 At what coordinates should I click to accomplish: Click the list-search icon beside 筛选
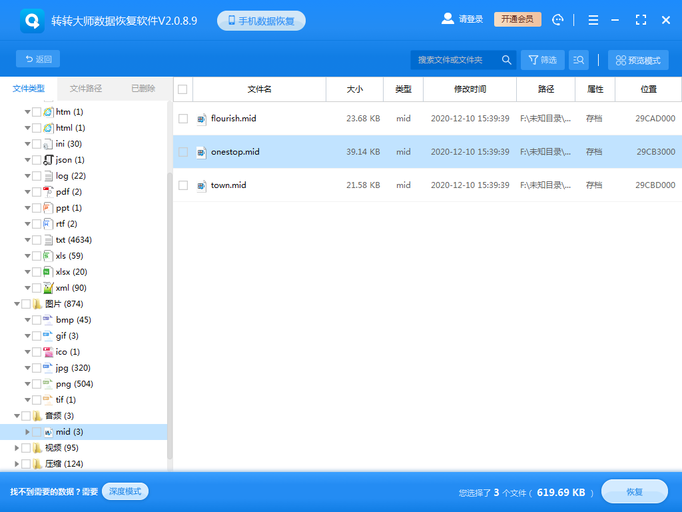(578, 59)
